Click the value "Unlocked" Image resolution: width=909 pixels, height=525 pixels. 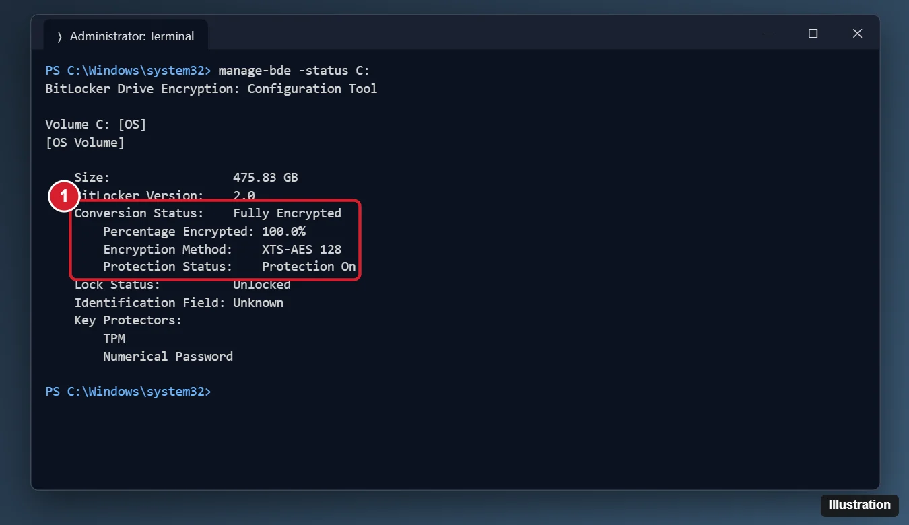(x=262, y=285)
